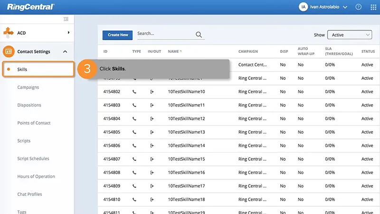The height and width of the screenshot is (214, 380).
Task: Click the search magnifier icon
Action: pyautogui.click(x=199, y=35)
